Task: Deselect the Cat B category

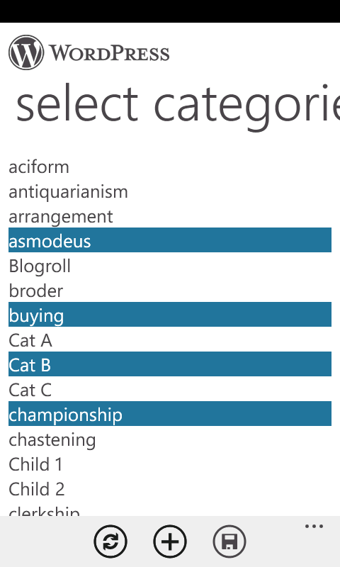Action: pyautogui.click(x=170, y=364)
